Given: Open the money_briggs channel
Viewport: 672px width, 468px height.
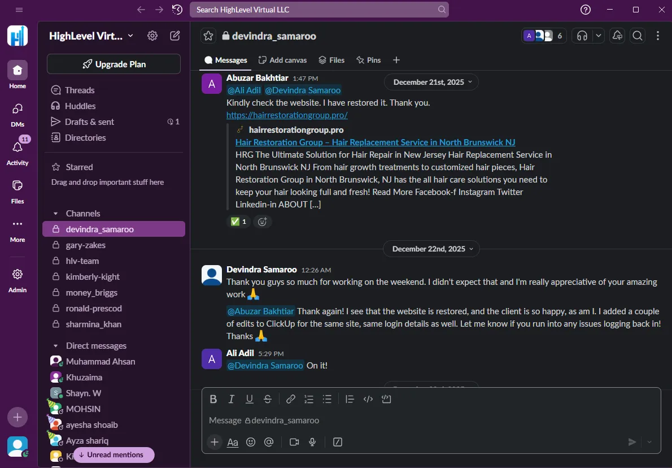Looking at the screenshot, I should point(114,293).
